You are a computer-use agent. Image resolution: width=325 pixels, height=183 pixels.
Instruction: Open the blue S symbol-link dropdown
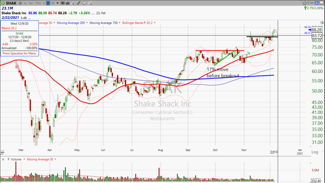coord(317,3)
